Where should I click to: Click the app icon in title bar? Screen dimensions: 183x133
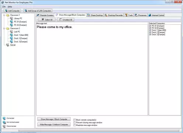pos(3,2)
